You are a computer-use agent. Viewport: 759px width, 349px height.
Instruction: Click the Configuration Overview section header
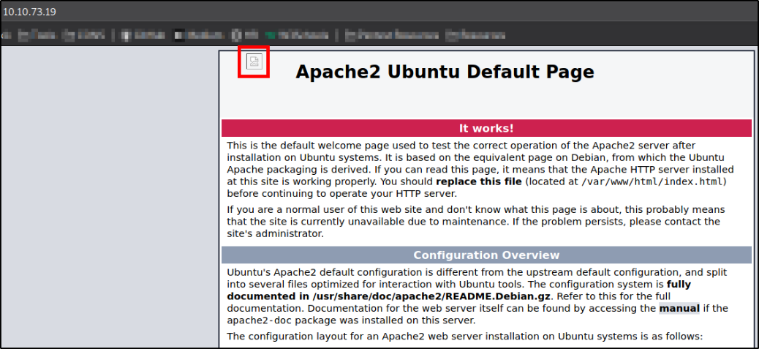(x=486, y=255)
